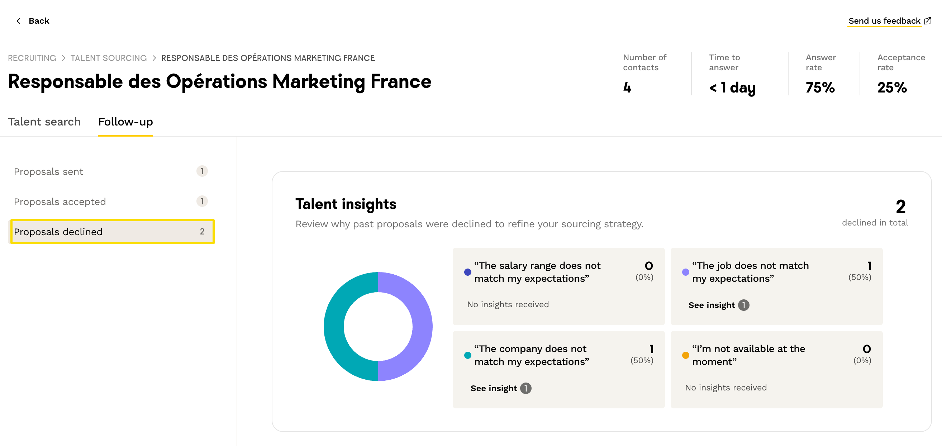Click the orange not-available legend dot
This screenshot has height=446, width=942.
686,355
